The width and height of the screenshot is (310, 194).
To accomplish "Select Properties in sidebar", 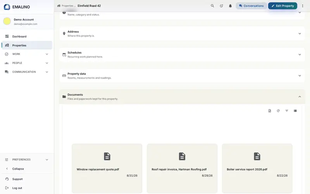I will [x=27, y=45].
